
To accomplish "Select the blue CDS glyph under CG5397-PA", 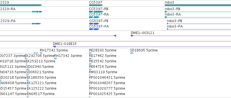I will [94, 29].
